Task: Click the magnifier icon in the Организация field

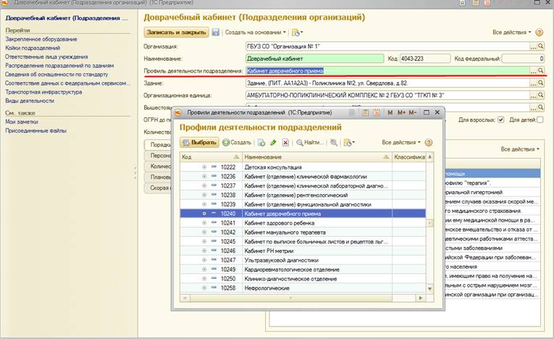Action: 541,46
